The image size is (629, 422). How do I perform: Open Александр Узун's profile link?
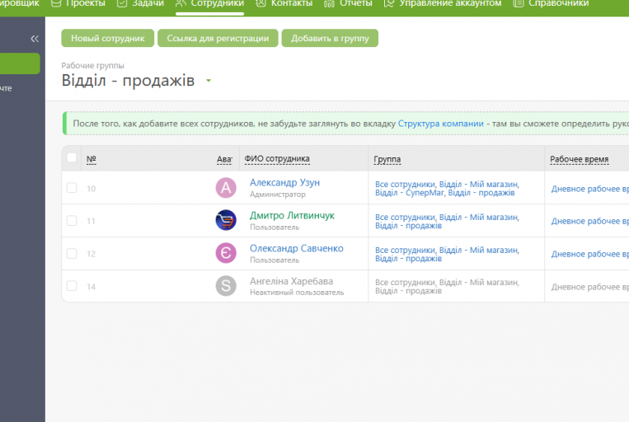(284, 182)
